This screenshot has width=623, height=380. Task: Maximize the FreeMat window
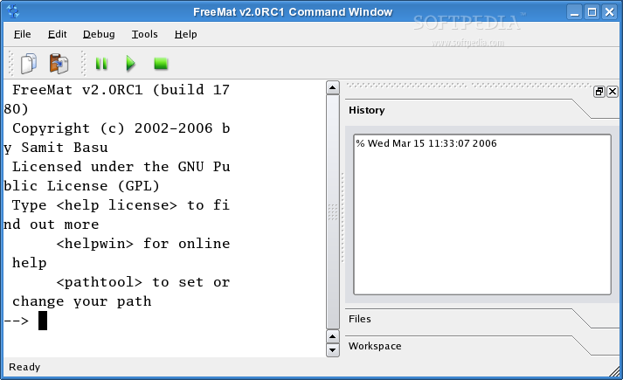(x=592, y=12)
